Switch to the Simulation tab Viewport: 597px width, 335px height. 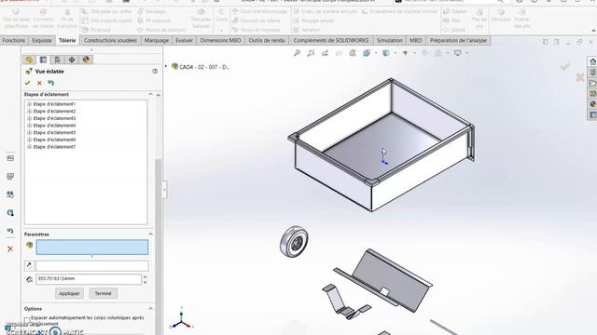coord(390,40)
